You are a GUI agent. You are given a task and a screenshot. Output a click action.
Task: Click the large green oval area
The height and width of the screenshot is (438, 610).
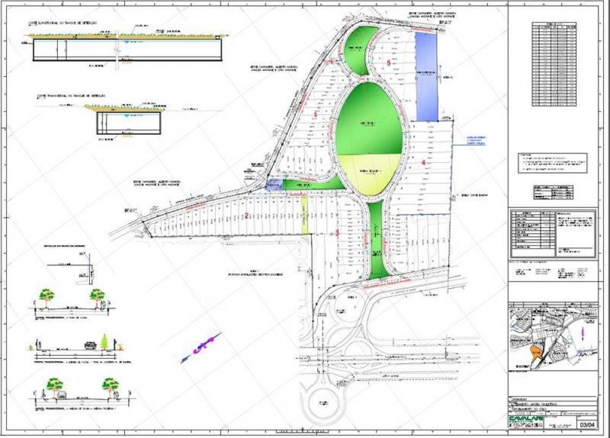(x=368, y=120)
